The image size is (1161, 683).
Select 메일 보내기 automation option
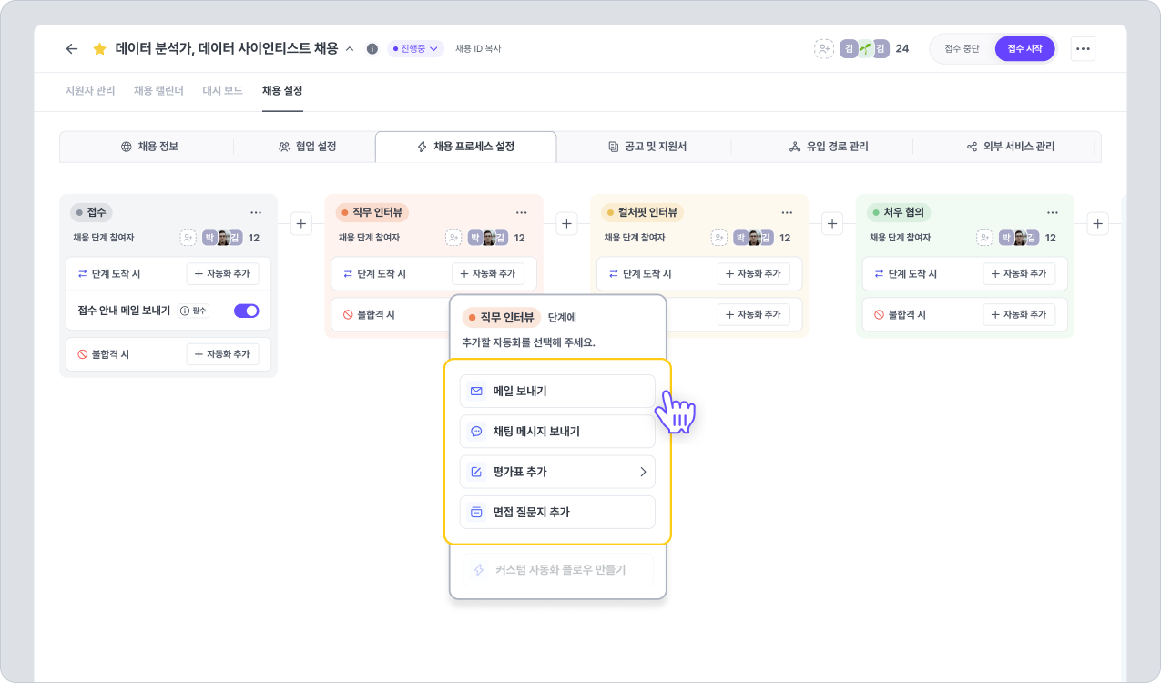(x=557, y=392)
